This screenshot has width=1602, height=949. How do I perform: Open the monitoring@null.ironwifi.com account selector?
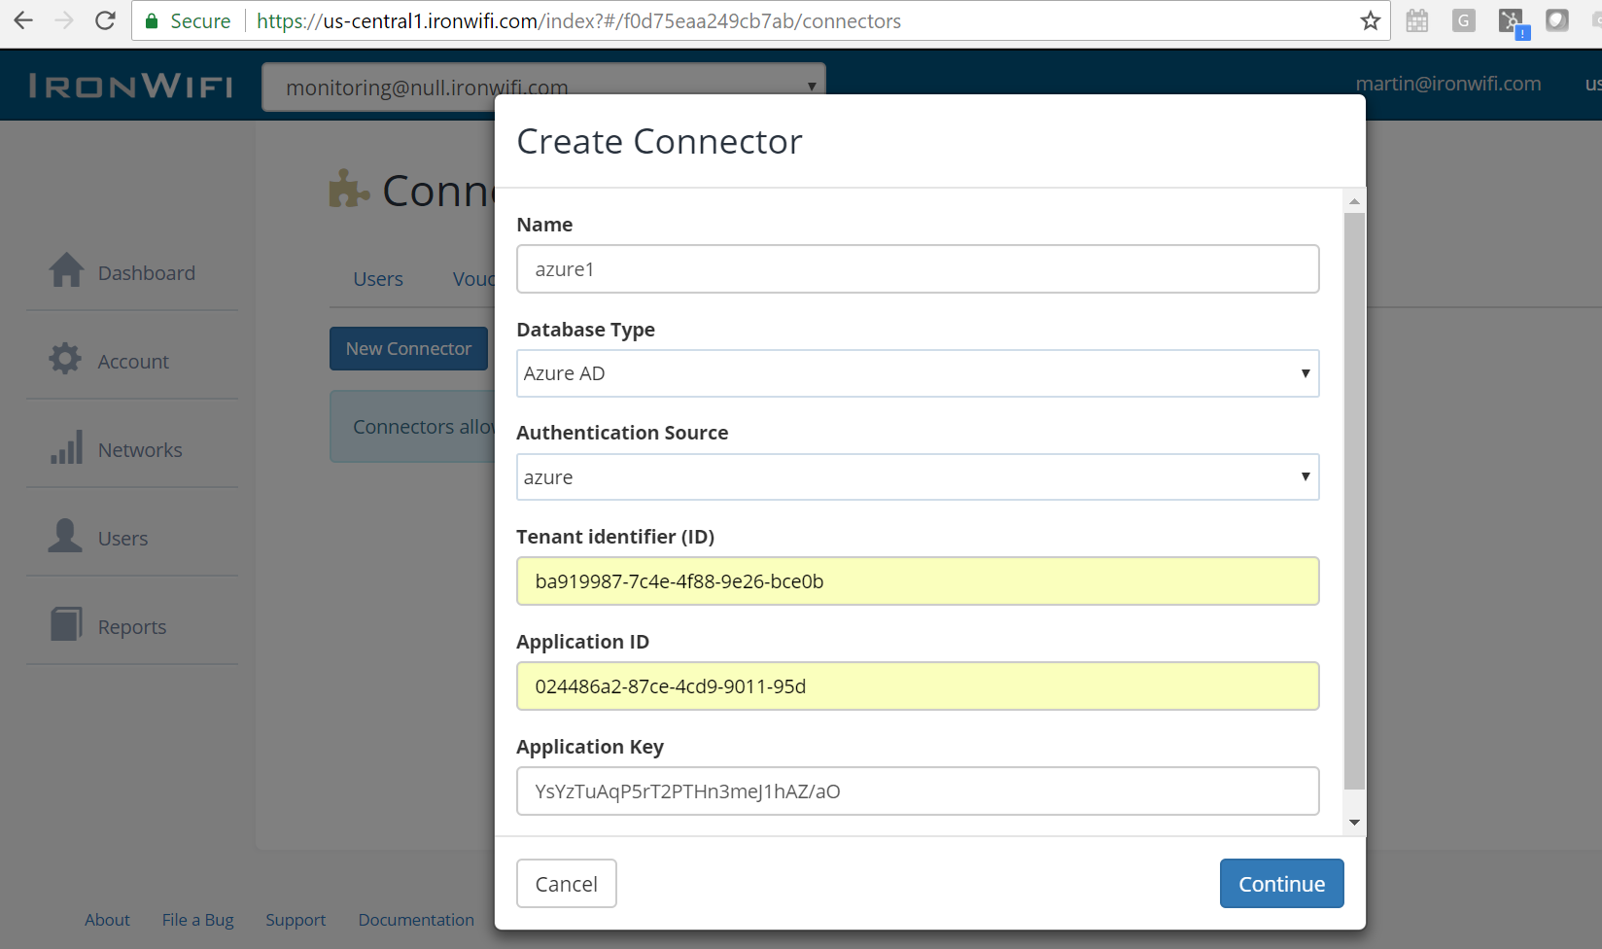coord(543,88)
